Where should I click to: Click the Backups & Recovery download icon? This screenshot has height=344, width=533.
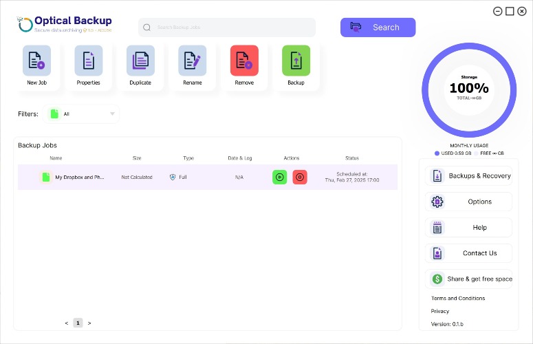437,175
